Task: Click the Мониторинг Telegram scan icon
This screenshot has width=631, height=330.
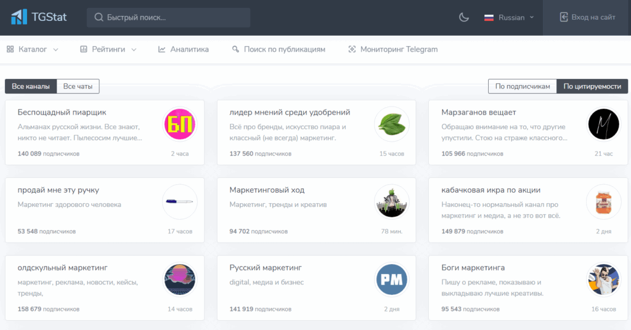Action: [352, 49]
